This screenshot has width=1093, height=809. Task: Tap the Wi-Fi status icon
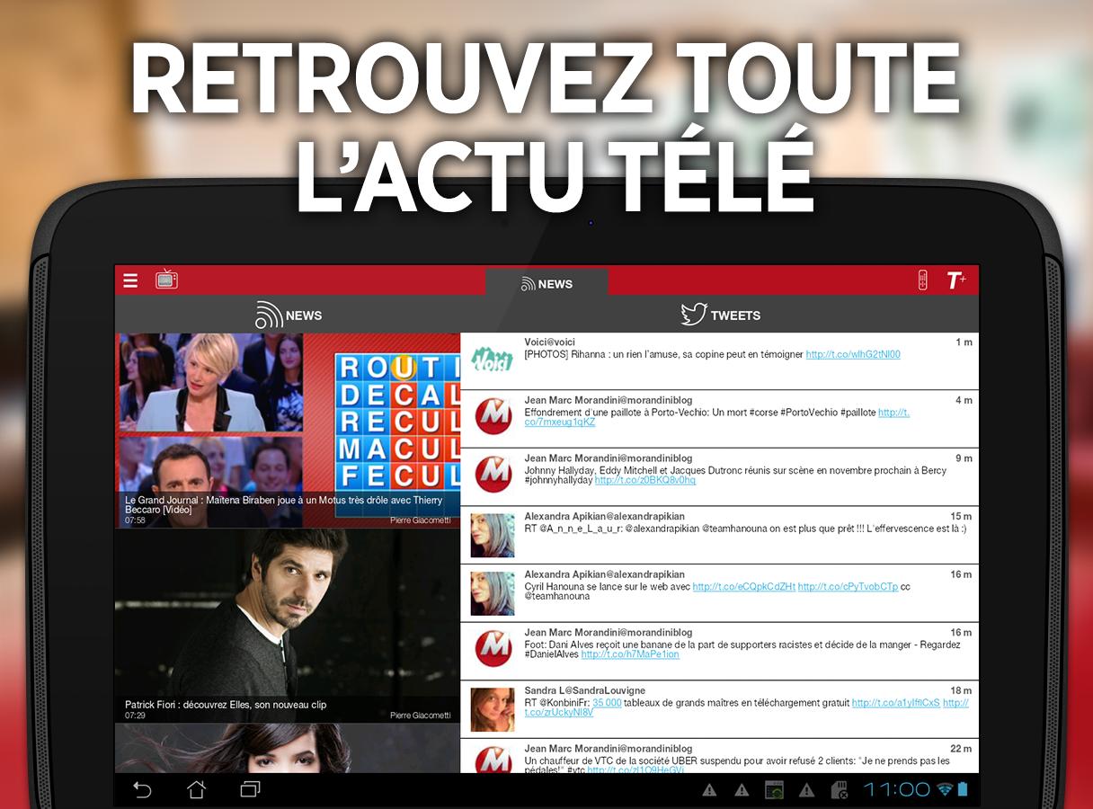pyautogui.click(x=944, y=789)
